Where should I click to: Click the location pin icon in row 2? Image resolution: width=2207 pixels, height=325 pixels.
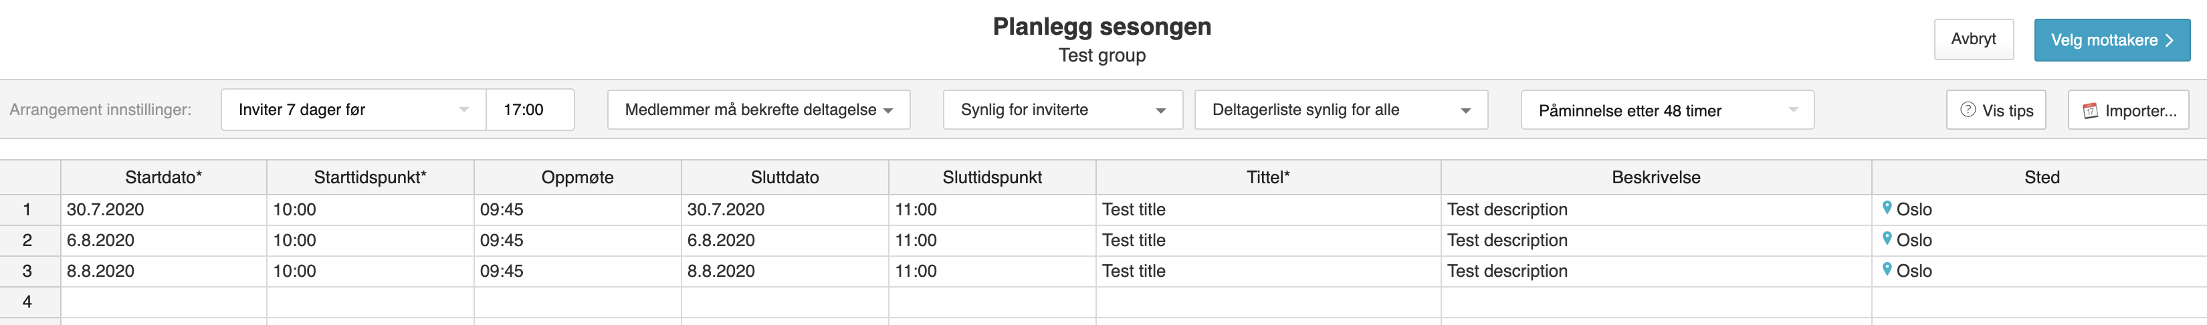point(1887,238)
